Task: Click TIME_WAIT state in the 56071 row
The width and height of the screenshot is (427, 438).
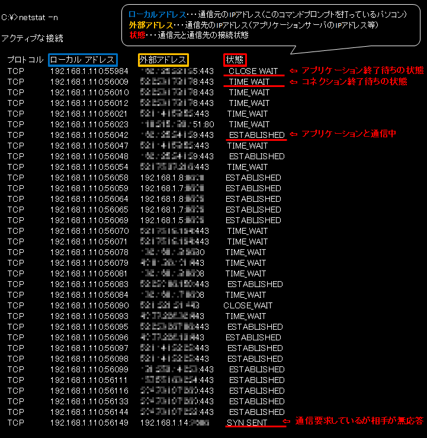Action: click(248, 241)
